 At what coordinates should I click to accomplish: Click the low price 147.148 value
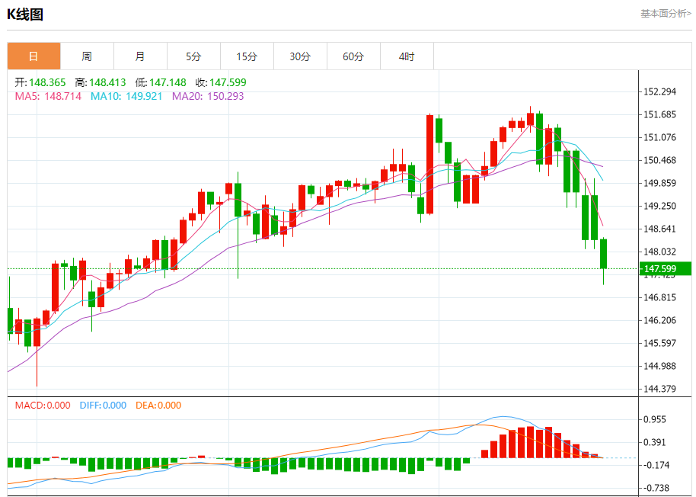(168, 82)
